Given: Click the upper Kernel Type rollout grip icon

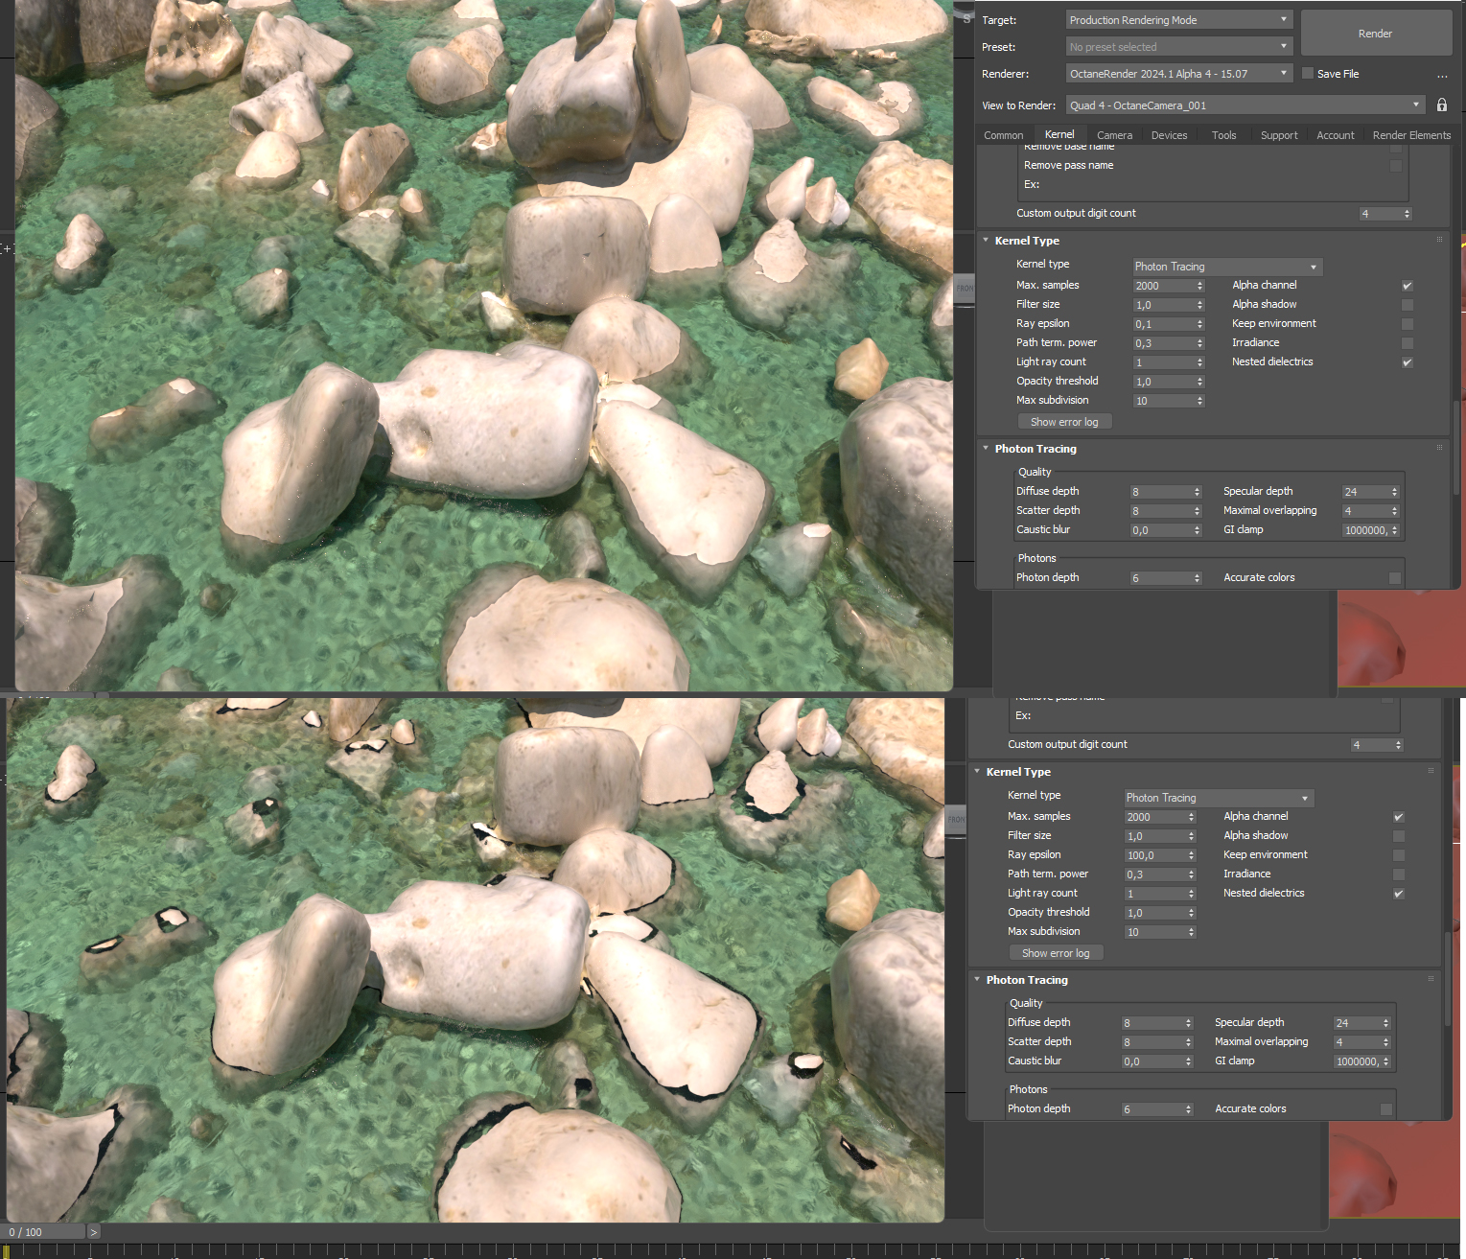Looking at the screenshot, I should [x=1439, y=240].
